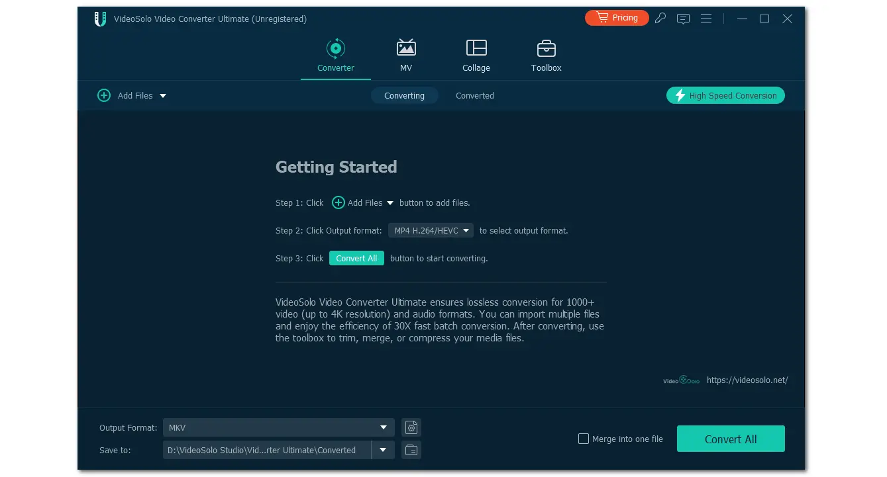Expand the Save to path dropdown arrow
Image resolution: width=887 pixels, height=477 pixels.
pos(383,450)
